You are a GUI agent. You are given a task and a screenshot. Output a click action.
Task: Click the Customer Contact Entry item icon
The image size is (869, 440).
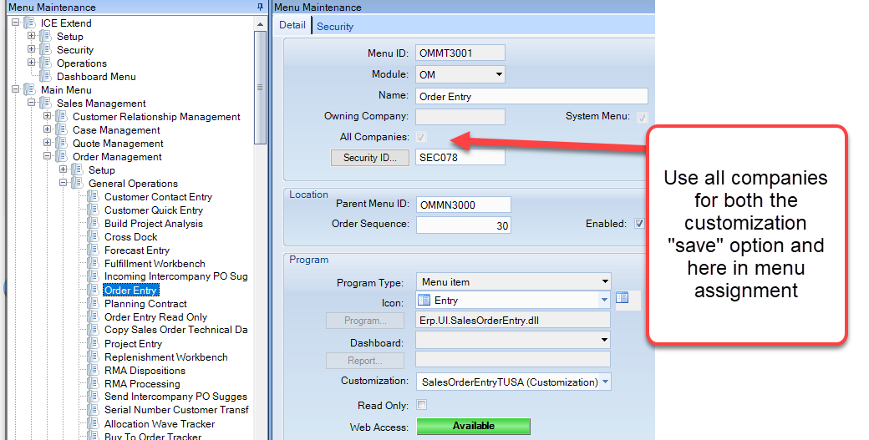point(94,196)
